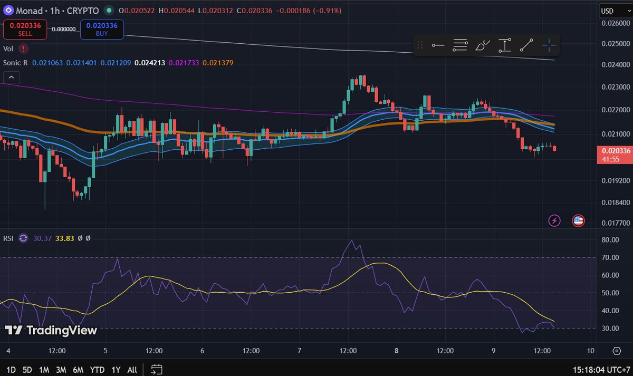Image resolution: width=633 pixels, height=376 pixels.
Task: Click Sonic R magenta value 0.021733
Action: 184,63
